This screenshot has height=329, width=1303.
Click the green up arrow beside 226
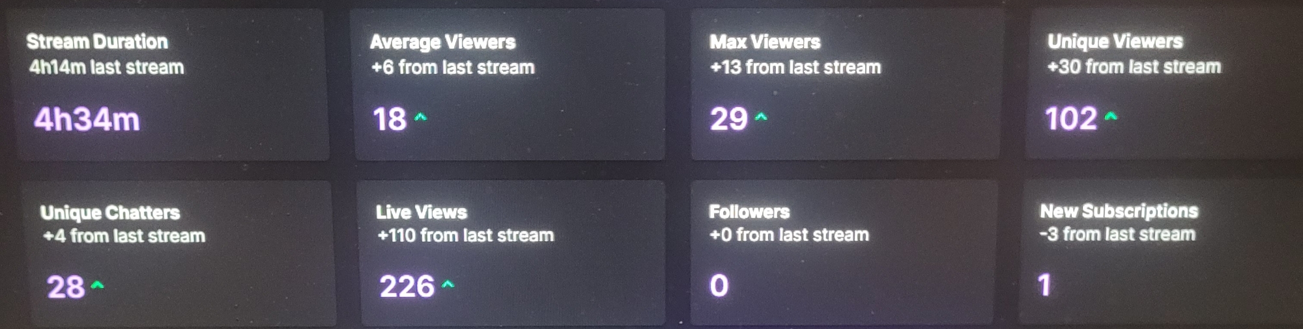448,284
